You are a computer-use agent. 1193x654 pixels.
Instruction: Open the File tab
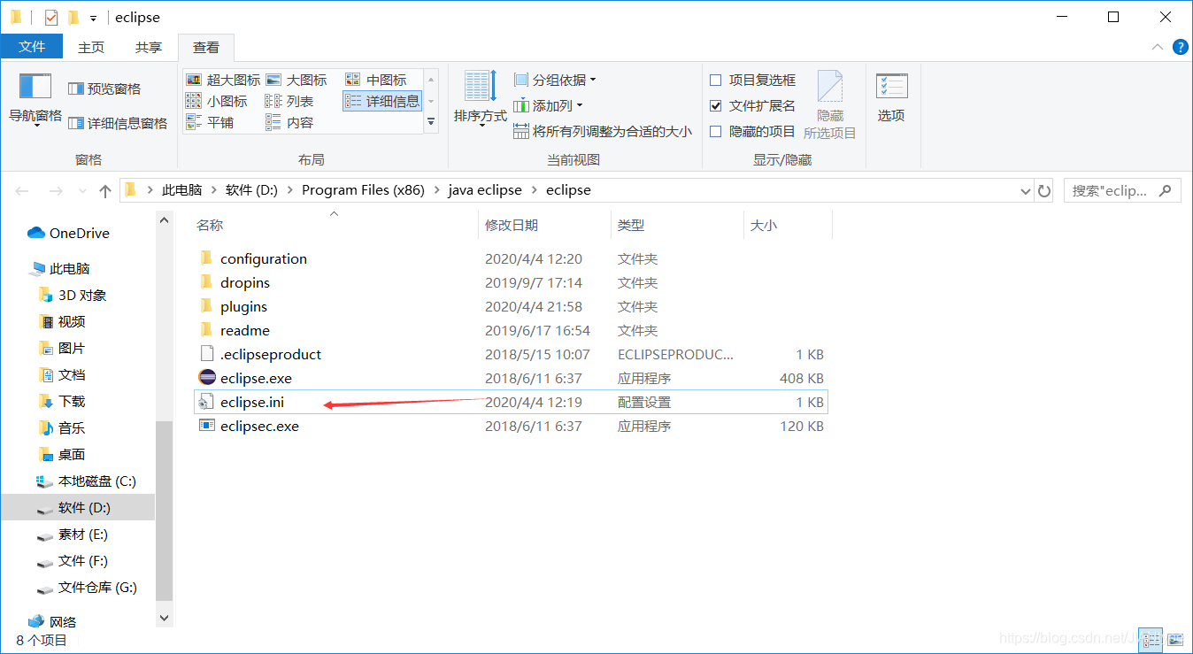point(32,47)
